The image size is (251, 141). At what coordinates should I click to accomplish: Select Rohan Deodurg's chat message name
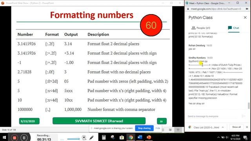point(196,45)
